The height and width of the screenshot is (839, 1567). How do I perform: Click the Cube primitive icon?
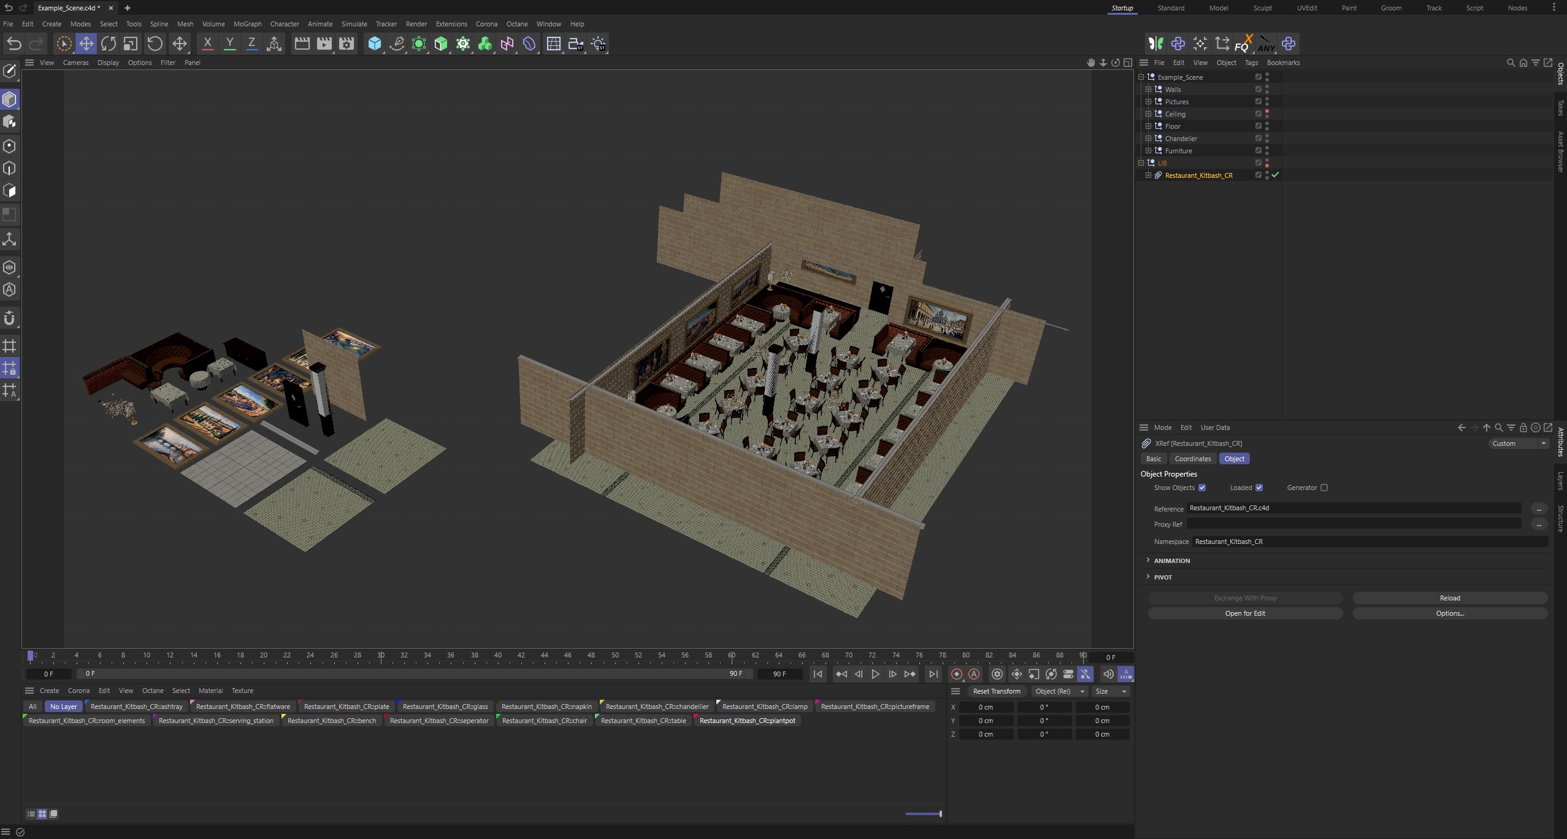click(x=374, y=44)
